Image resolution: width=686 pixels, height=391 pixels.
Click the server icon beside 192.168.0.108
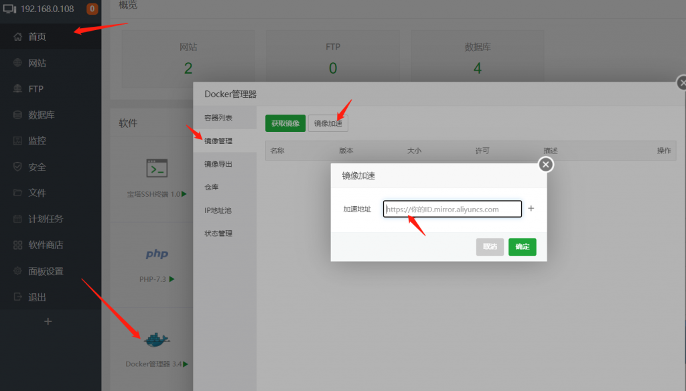tap(9, 9)
